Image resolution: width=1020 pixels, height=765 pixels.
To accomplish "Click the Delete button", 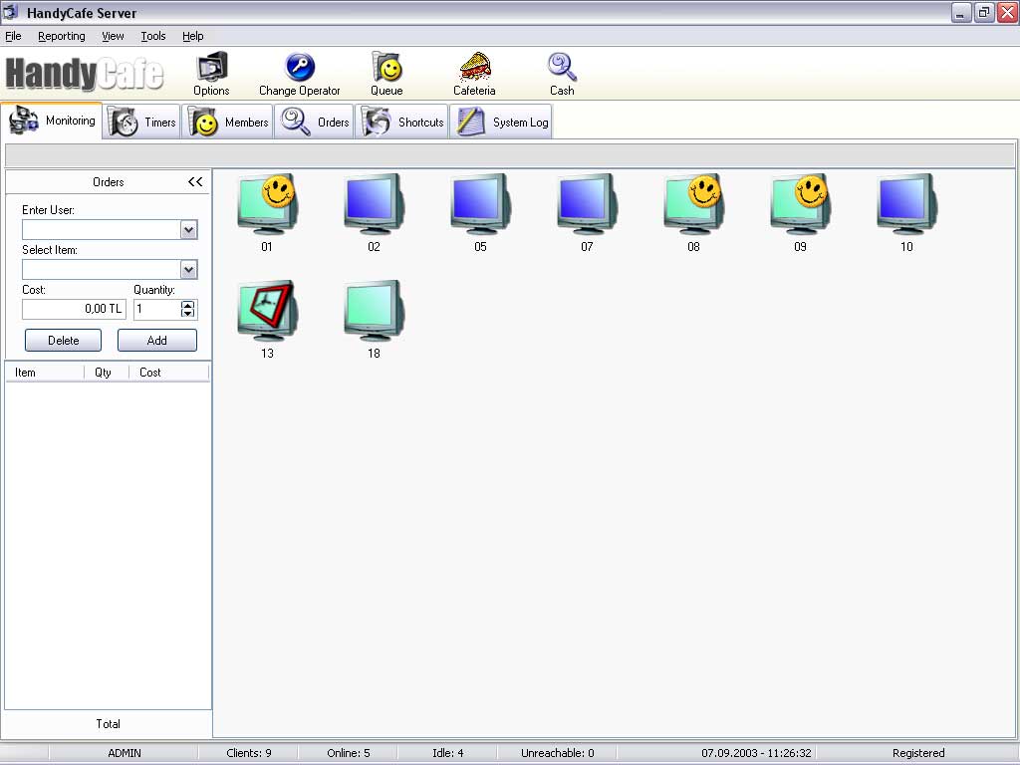I will coord(63,341).
